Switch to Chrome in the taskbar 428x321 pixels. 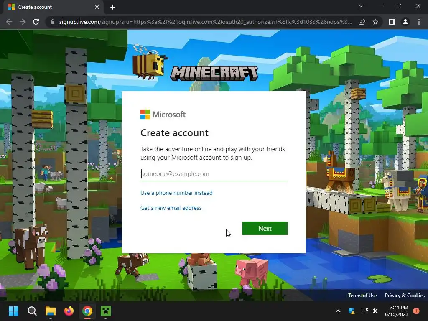pyautogui.click(x=87, y=311)
